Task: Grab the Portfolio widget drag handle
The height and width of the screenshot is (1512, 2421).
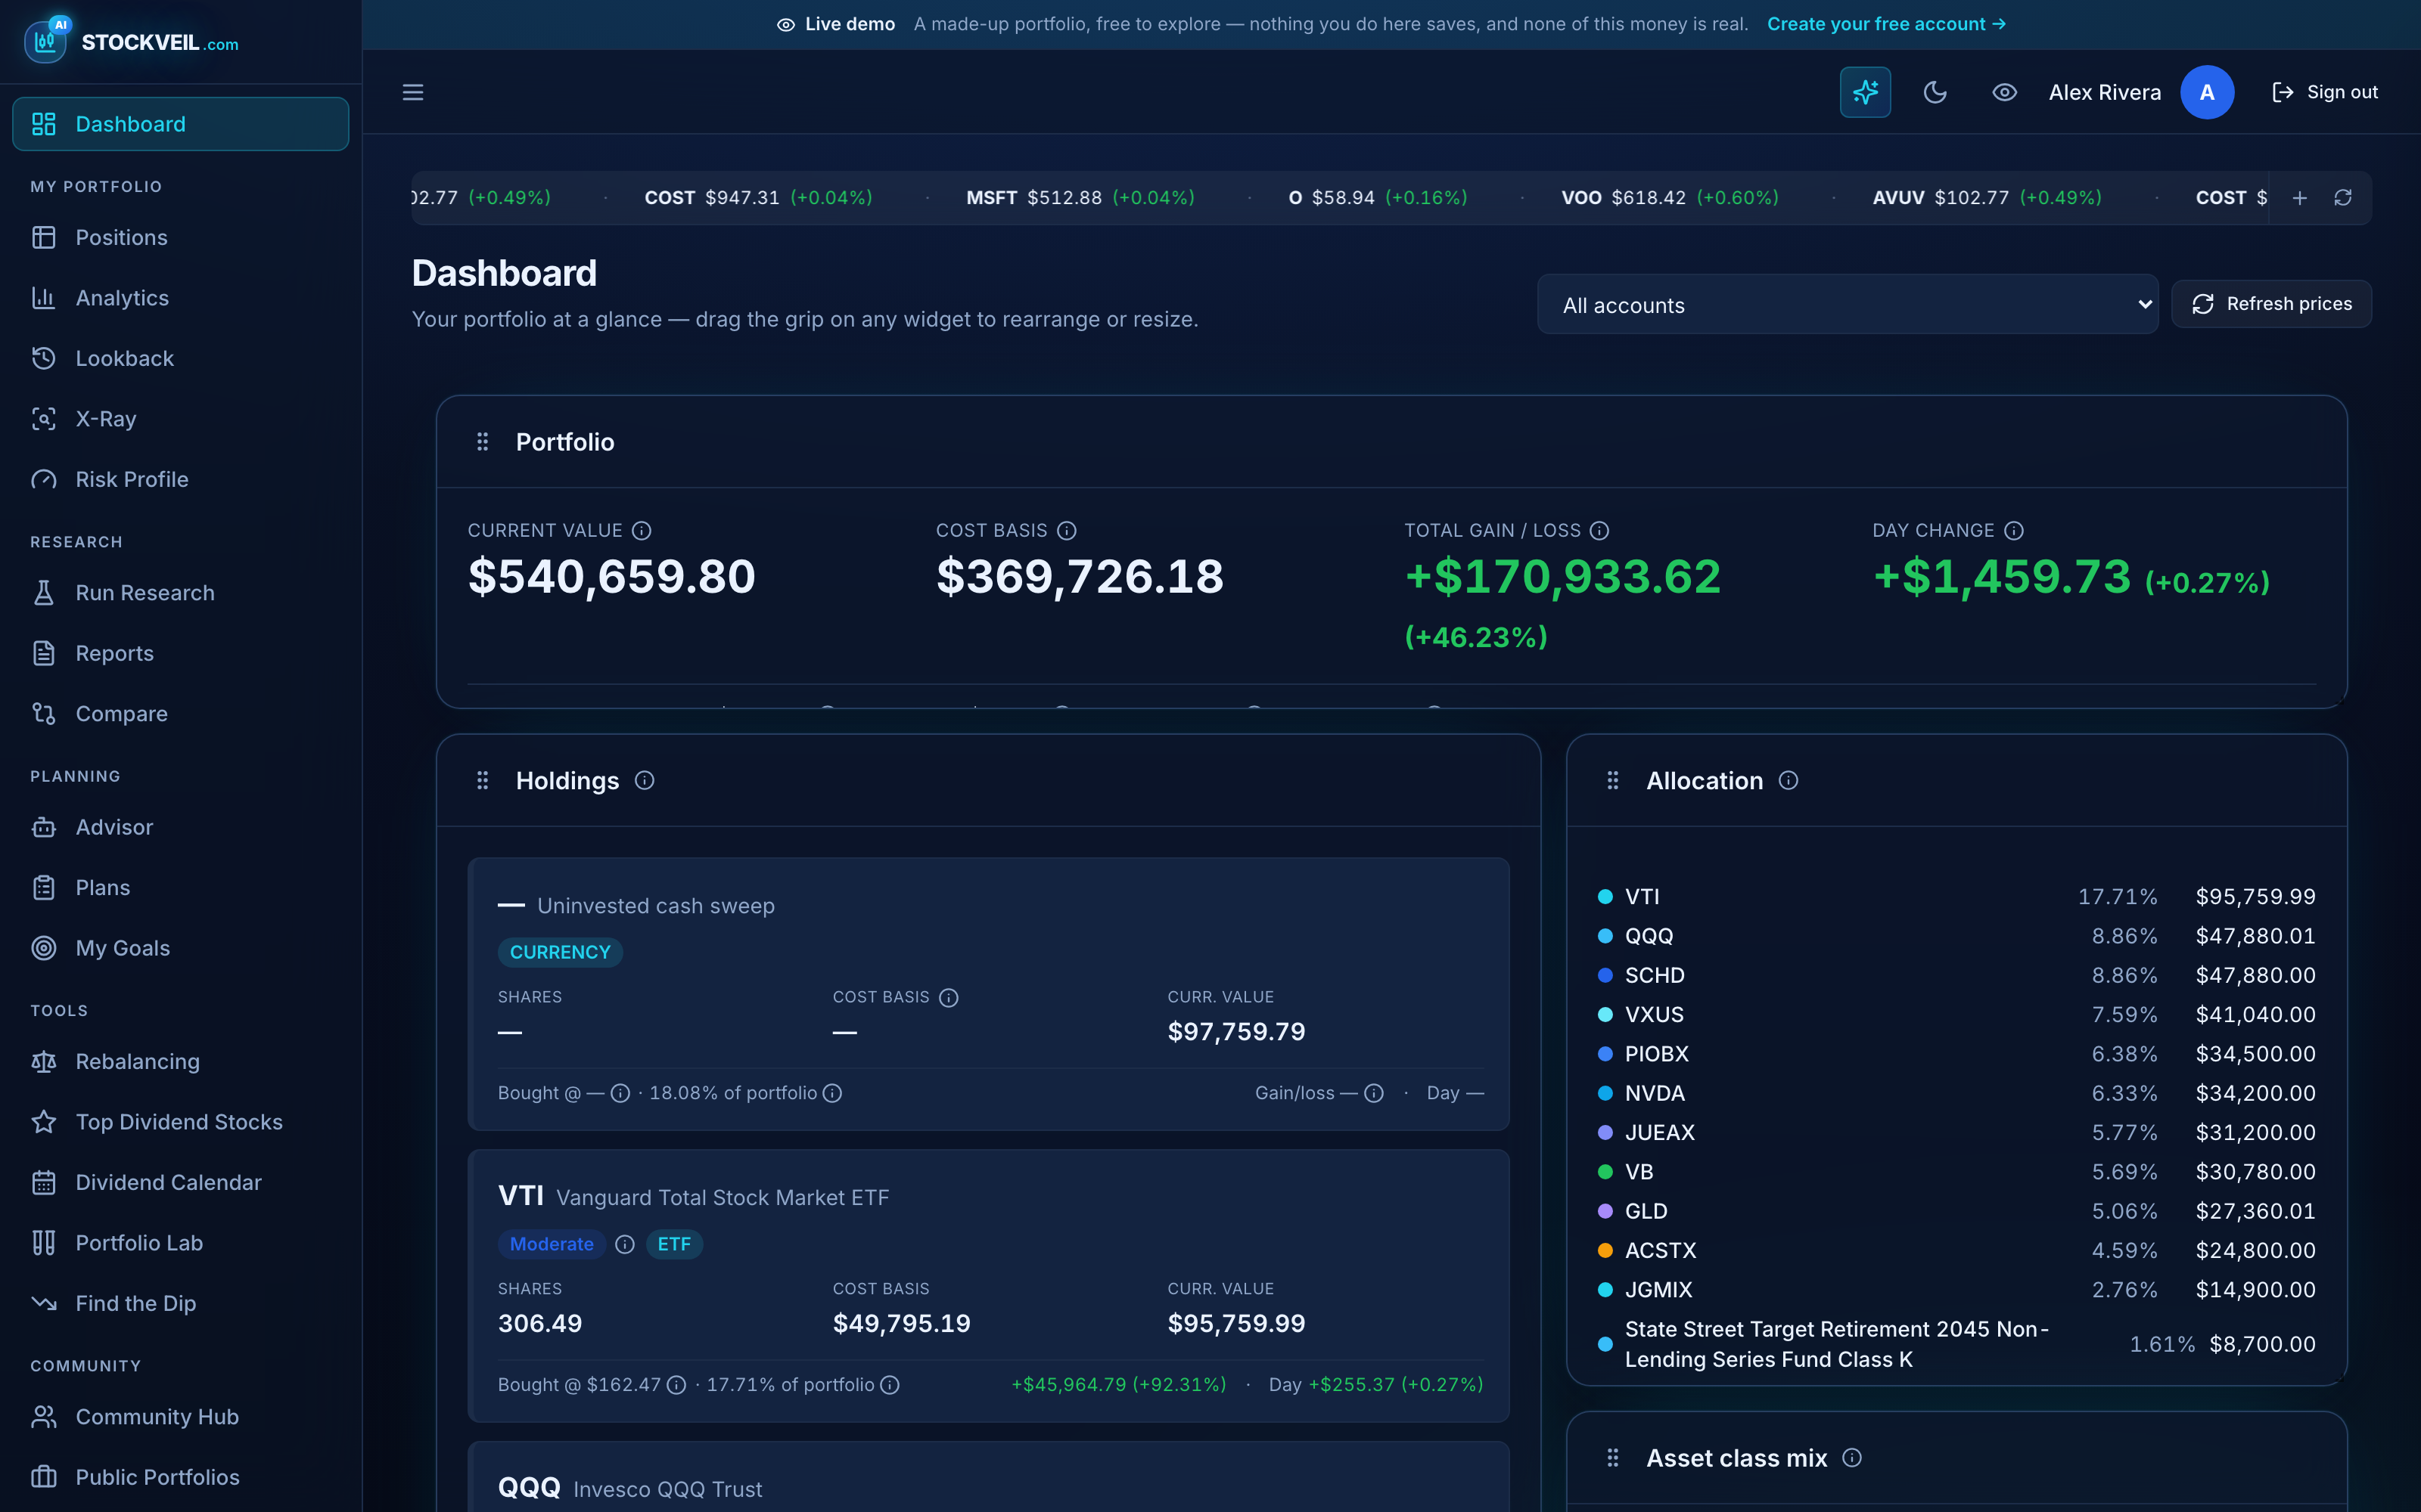Action: click(x=482, y=442)
